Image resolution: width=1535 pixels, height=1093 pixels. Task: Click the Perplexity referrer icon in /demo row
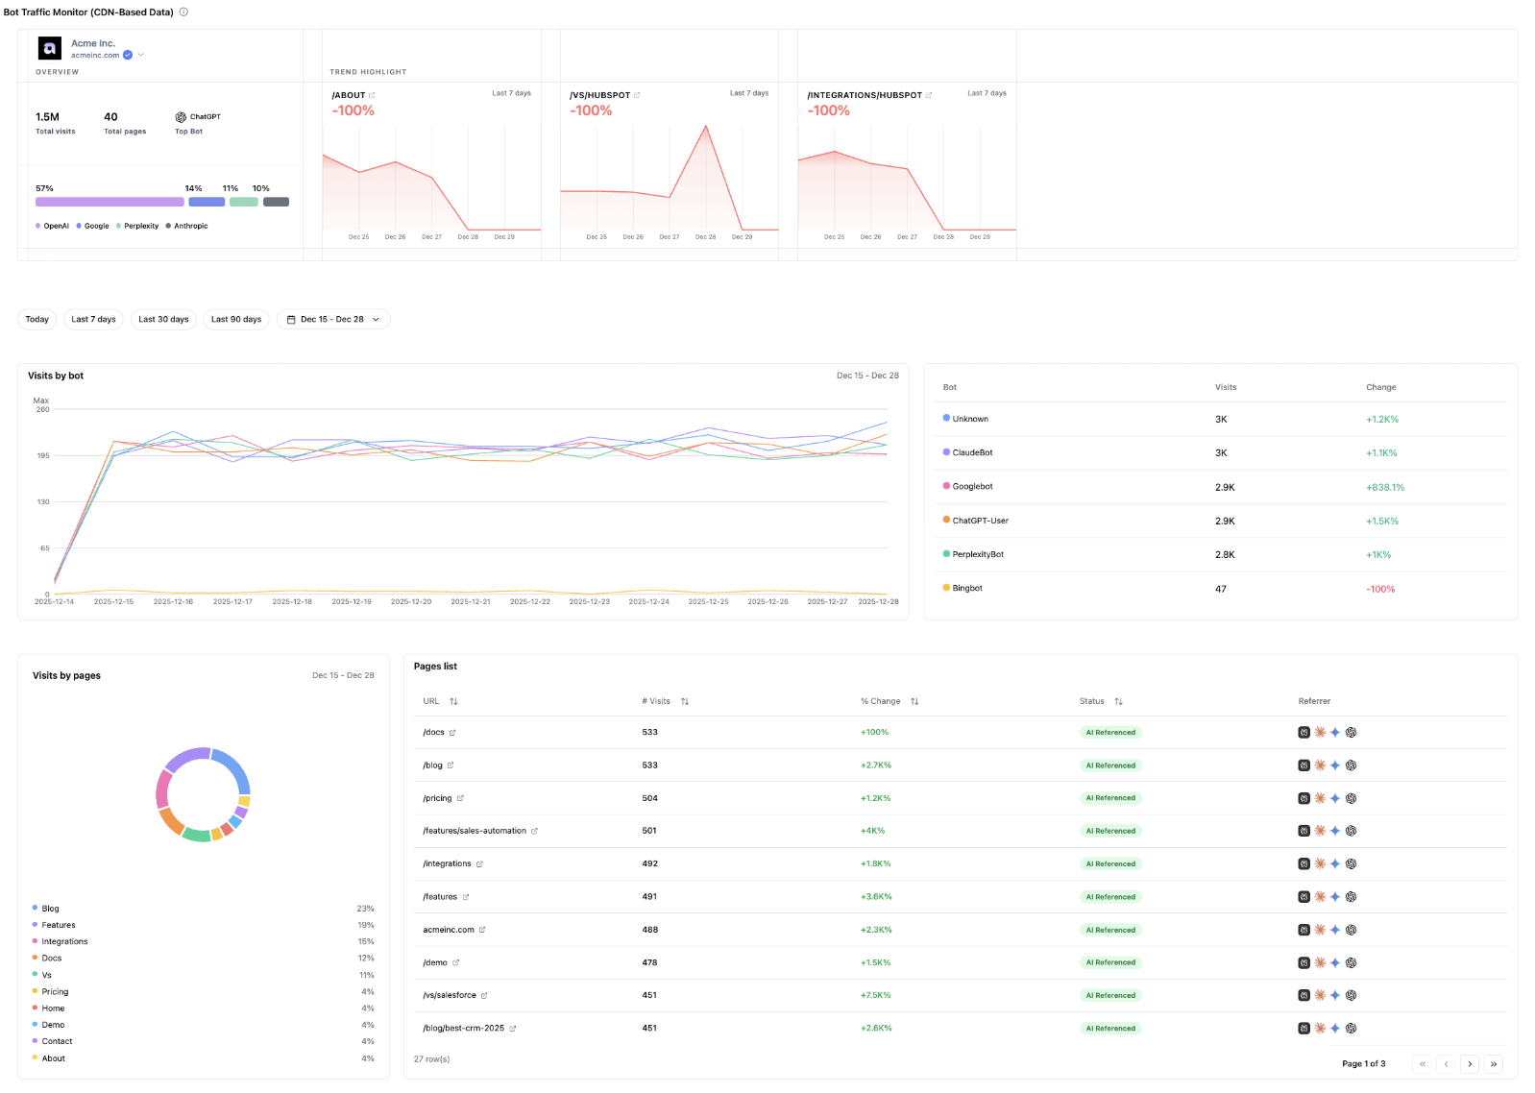tap(1304, 962)
